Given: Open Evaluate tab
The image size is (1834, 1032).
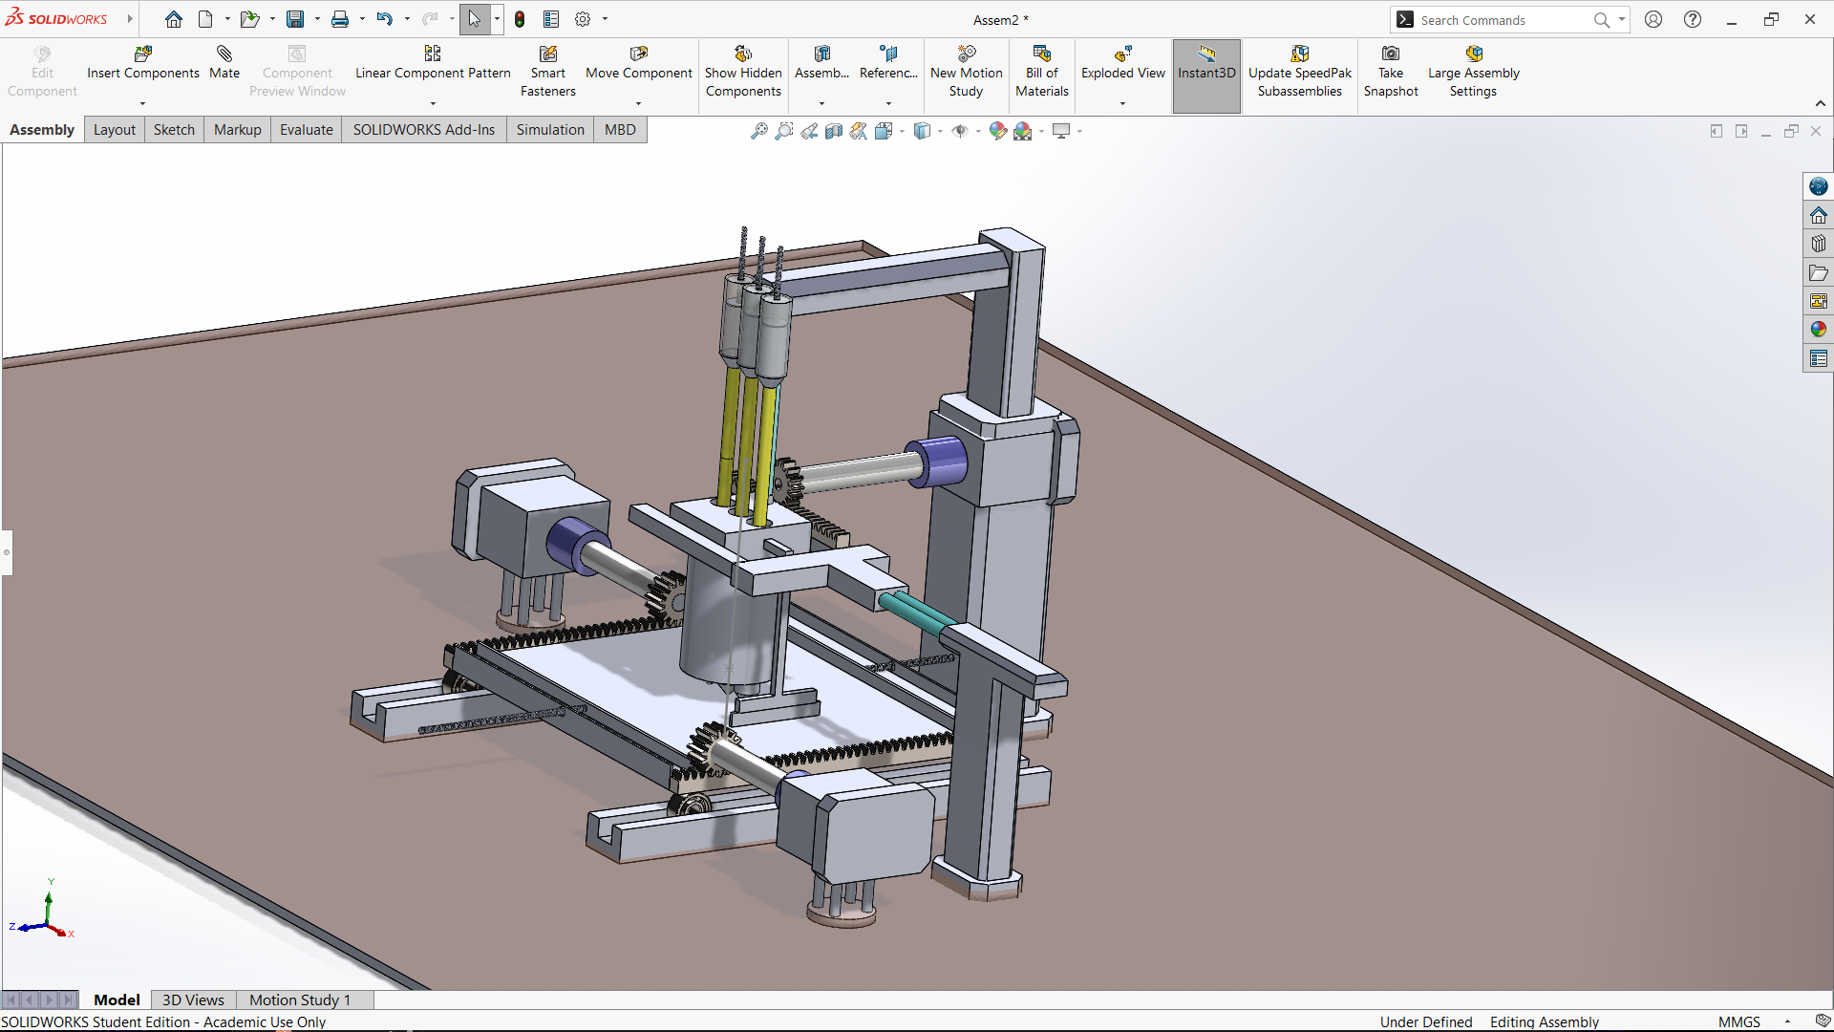Looking at the screenshot, I should pos(306,130).
